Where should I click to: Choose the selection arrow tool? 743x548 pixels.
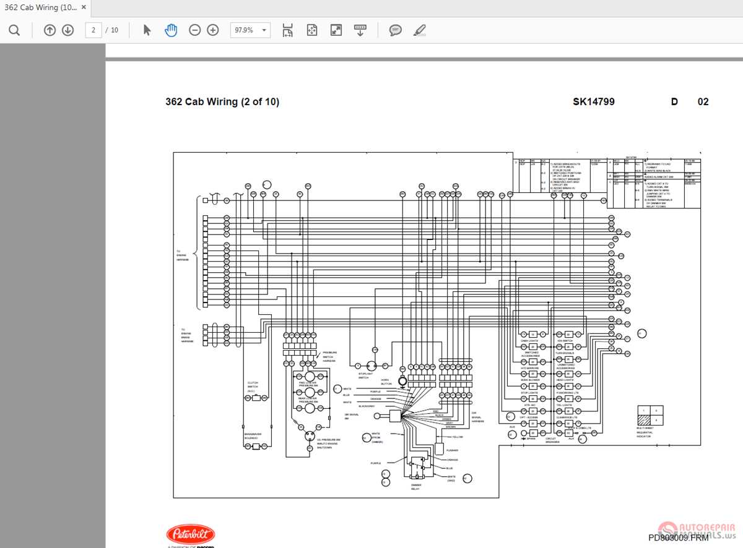[x=147, y=30]
